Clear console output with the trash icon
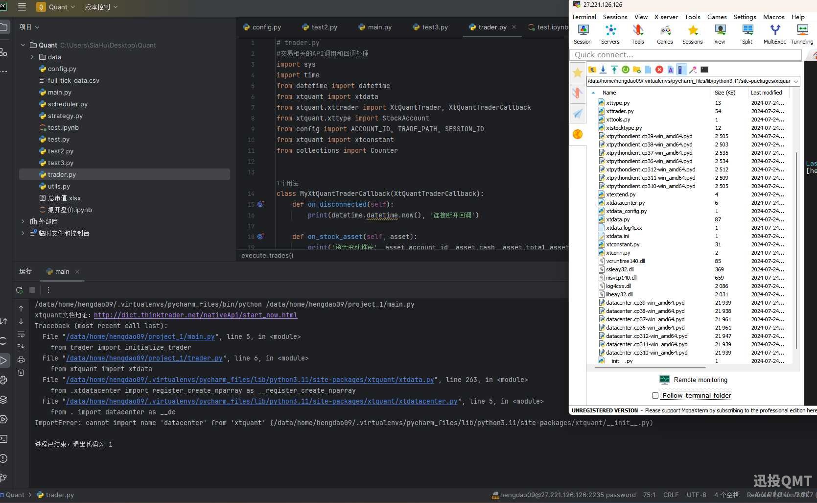Screen dimensions: 817x503 21,372
